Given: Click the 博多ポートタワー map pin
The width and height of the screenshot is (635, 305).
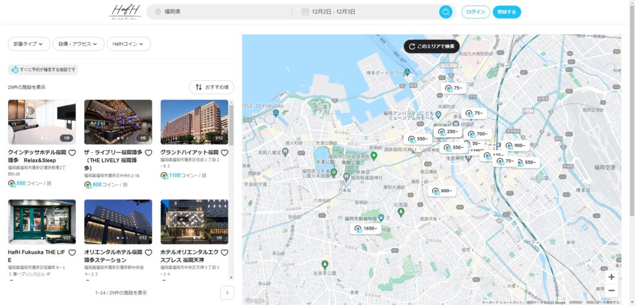Looking at the screenshot, I should point(407,72).
